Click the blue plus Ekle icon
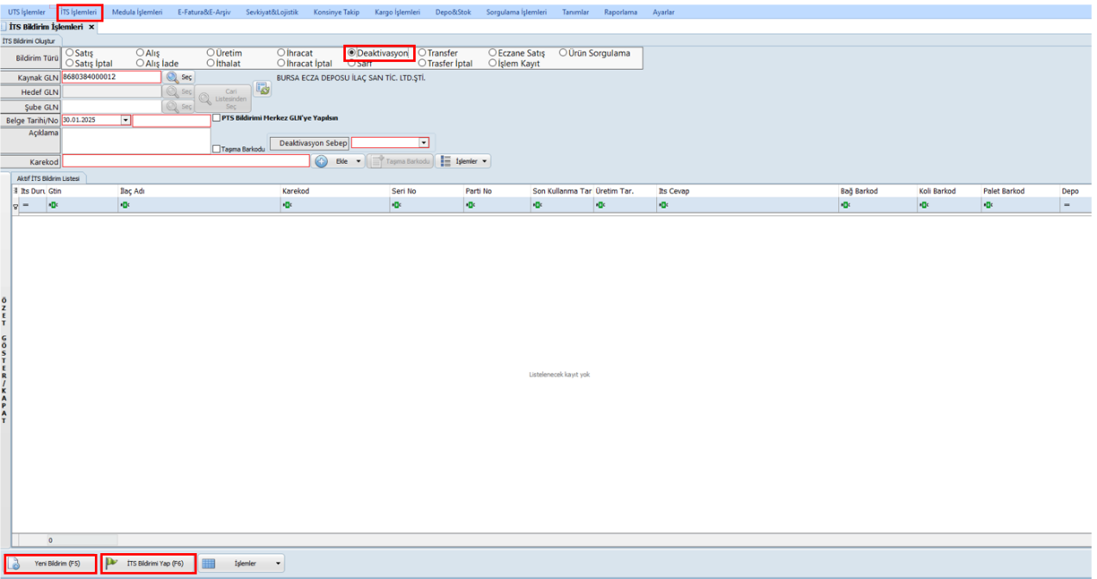This screenshot has height=579, width=1097. [x=321, y=161]
